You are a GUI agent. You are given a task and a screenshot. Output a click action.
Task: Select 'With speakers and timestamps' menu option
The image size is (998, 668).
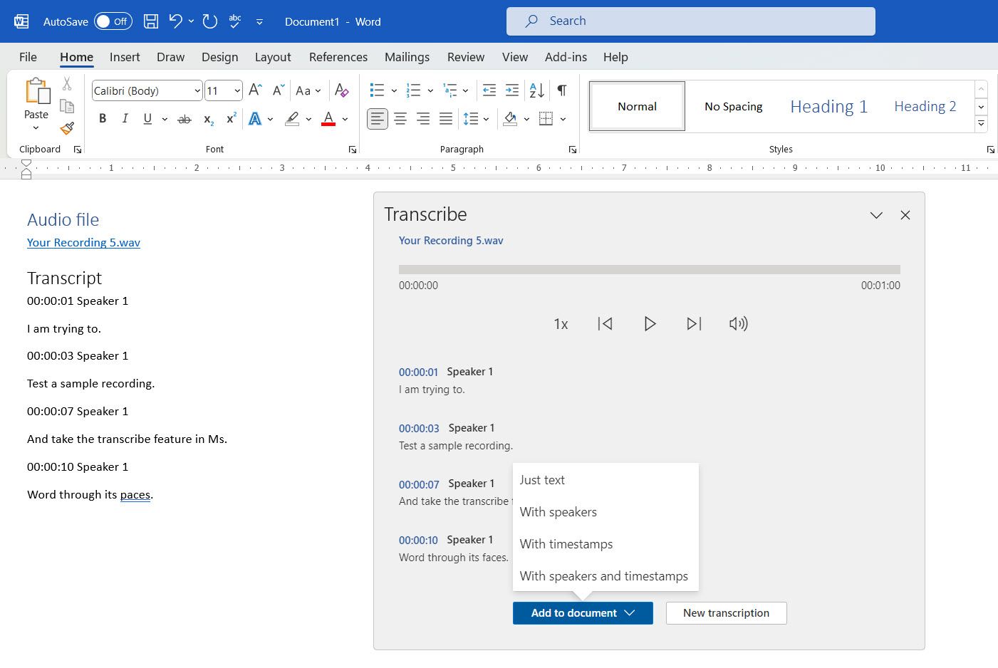[604, 575]
